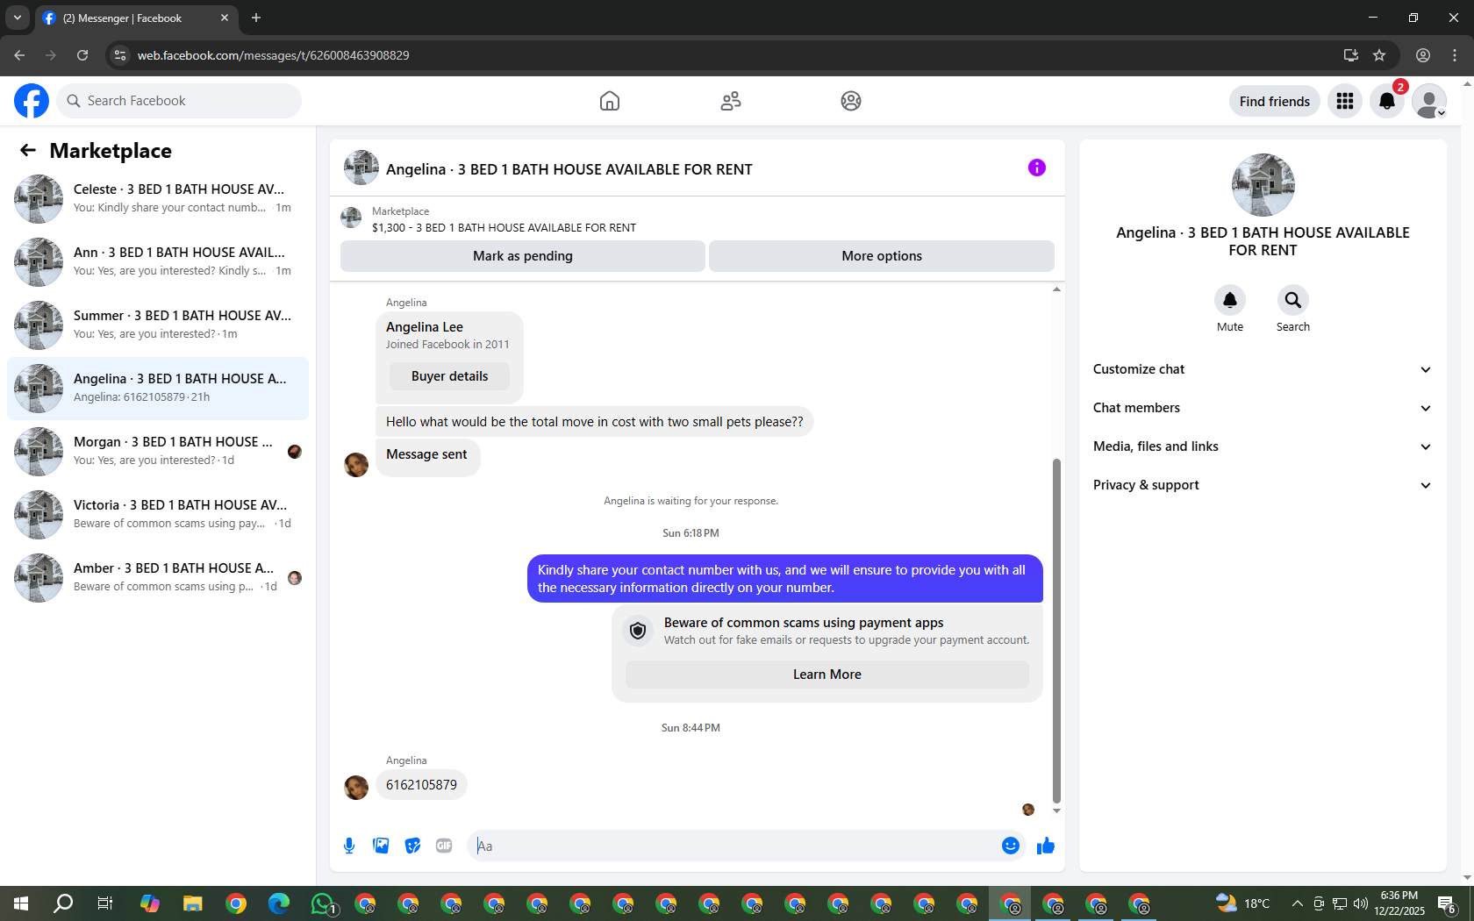Click Learn More about payment scams
Image resolution: width=1474 pixels, height=921 pixels.
[827, 675]
